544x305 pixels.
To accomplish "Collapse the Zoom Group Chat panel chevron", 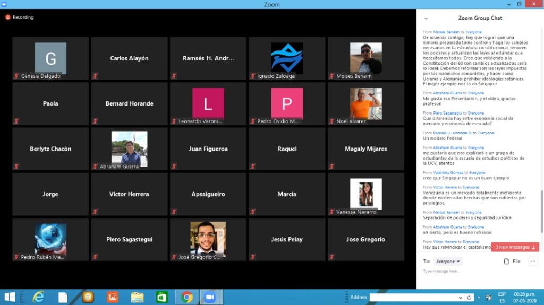I will click(x=426, y=18).
